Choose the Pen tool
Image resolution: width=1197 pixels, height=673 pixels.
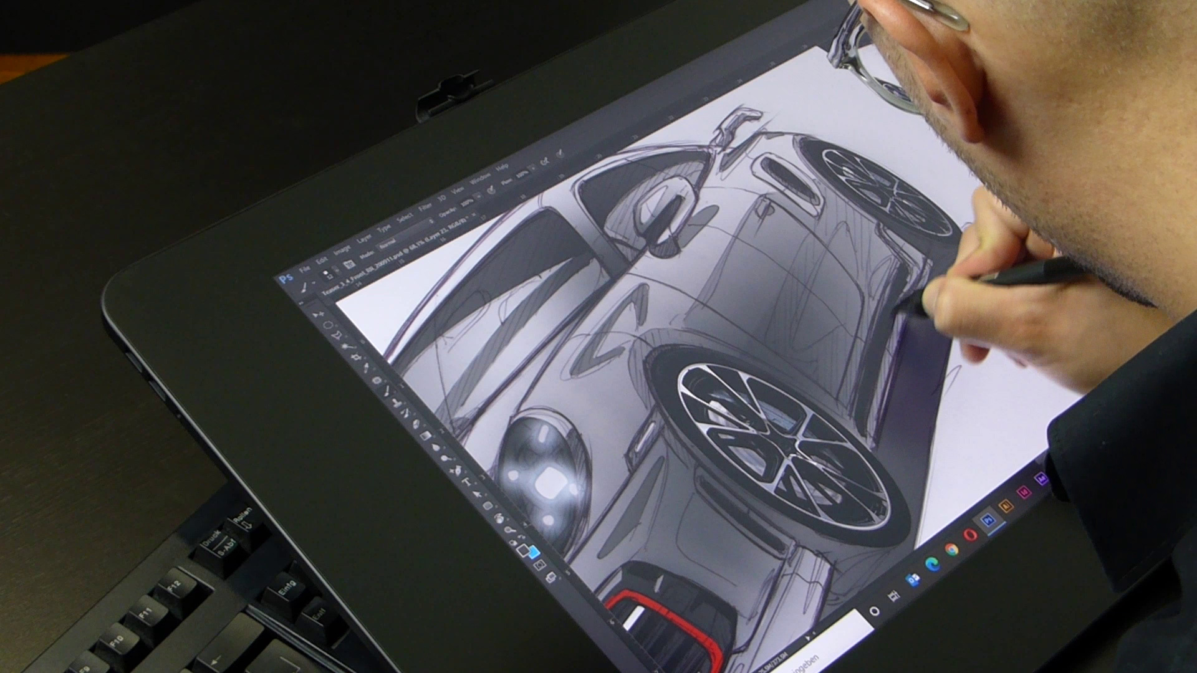457,470
